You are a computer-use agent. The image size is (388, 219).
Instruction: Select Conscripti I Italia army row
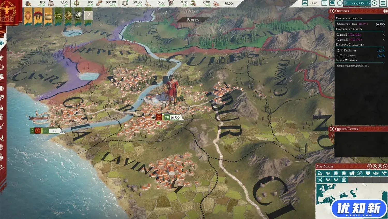pyautogui.click(x=360, y=24)
